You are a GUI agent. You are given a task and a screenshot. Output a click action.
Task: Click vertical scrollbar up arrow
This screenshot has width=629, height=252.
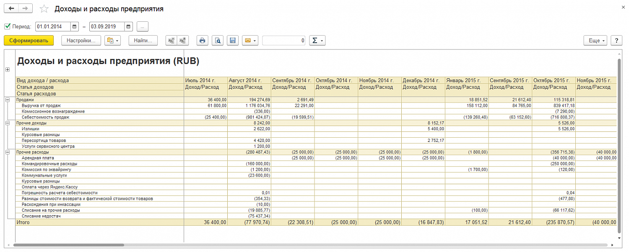pos(619,54)
